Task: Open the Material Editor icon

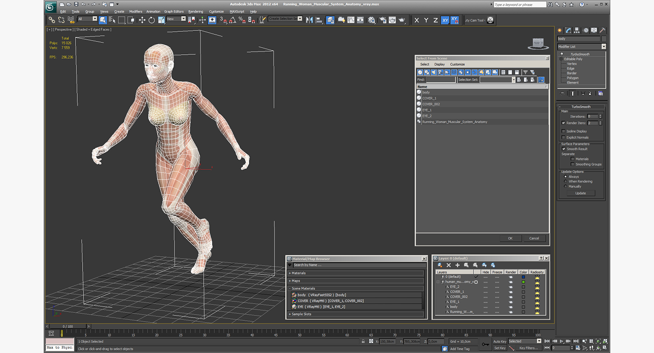Action: click(372, 20)
